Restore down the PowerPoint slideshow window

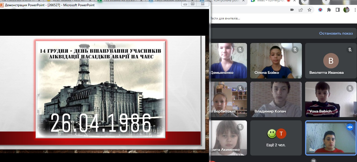coord(193,4)
